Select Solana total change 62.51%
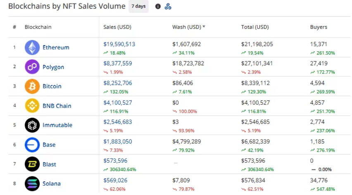The height and width of the screenshot is (195, 352). (x=255, y=189)
